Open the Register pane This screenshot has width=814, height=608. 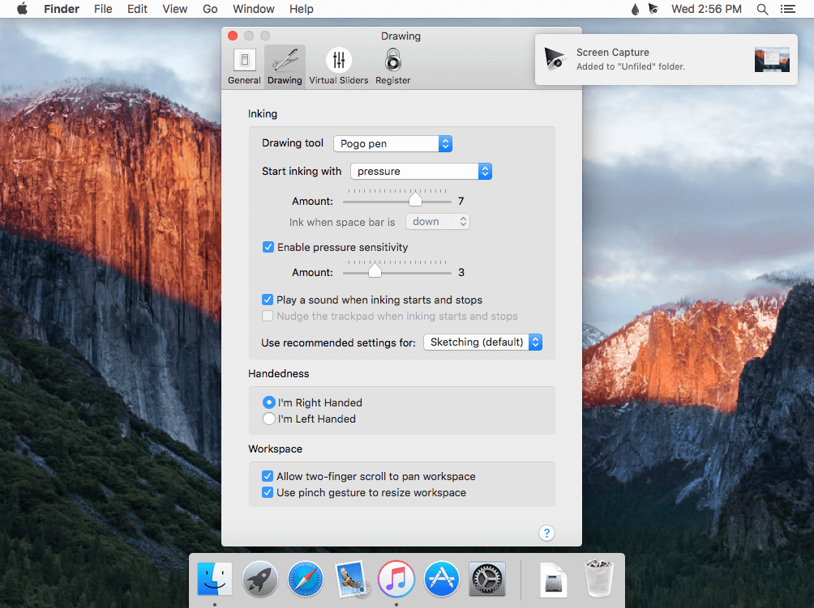point(392,66)
